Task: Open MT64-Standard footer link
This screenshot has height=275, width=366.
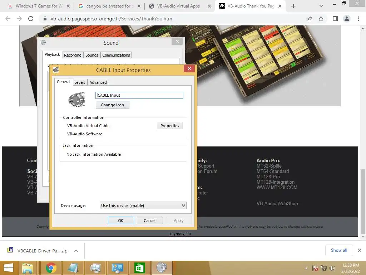Action: 273,171
